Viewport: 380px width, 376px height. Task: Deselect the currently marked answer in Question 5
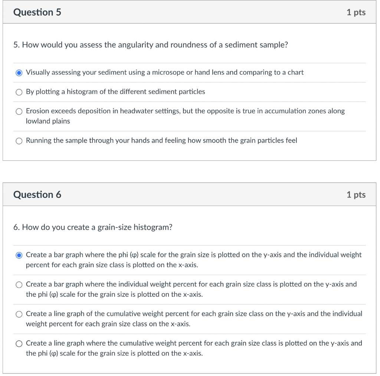[19, 72]
